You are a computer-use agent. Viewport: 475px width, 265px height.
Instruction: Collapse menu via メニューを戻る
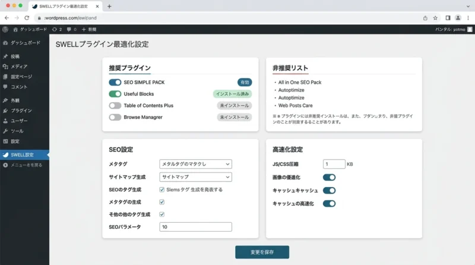(x=24, y=165)
